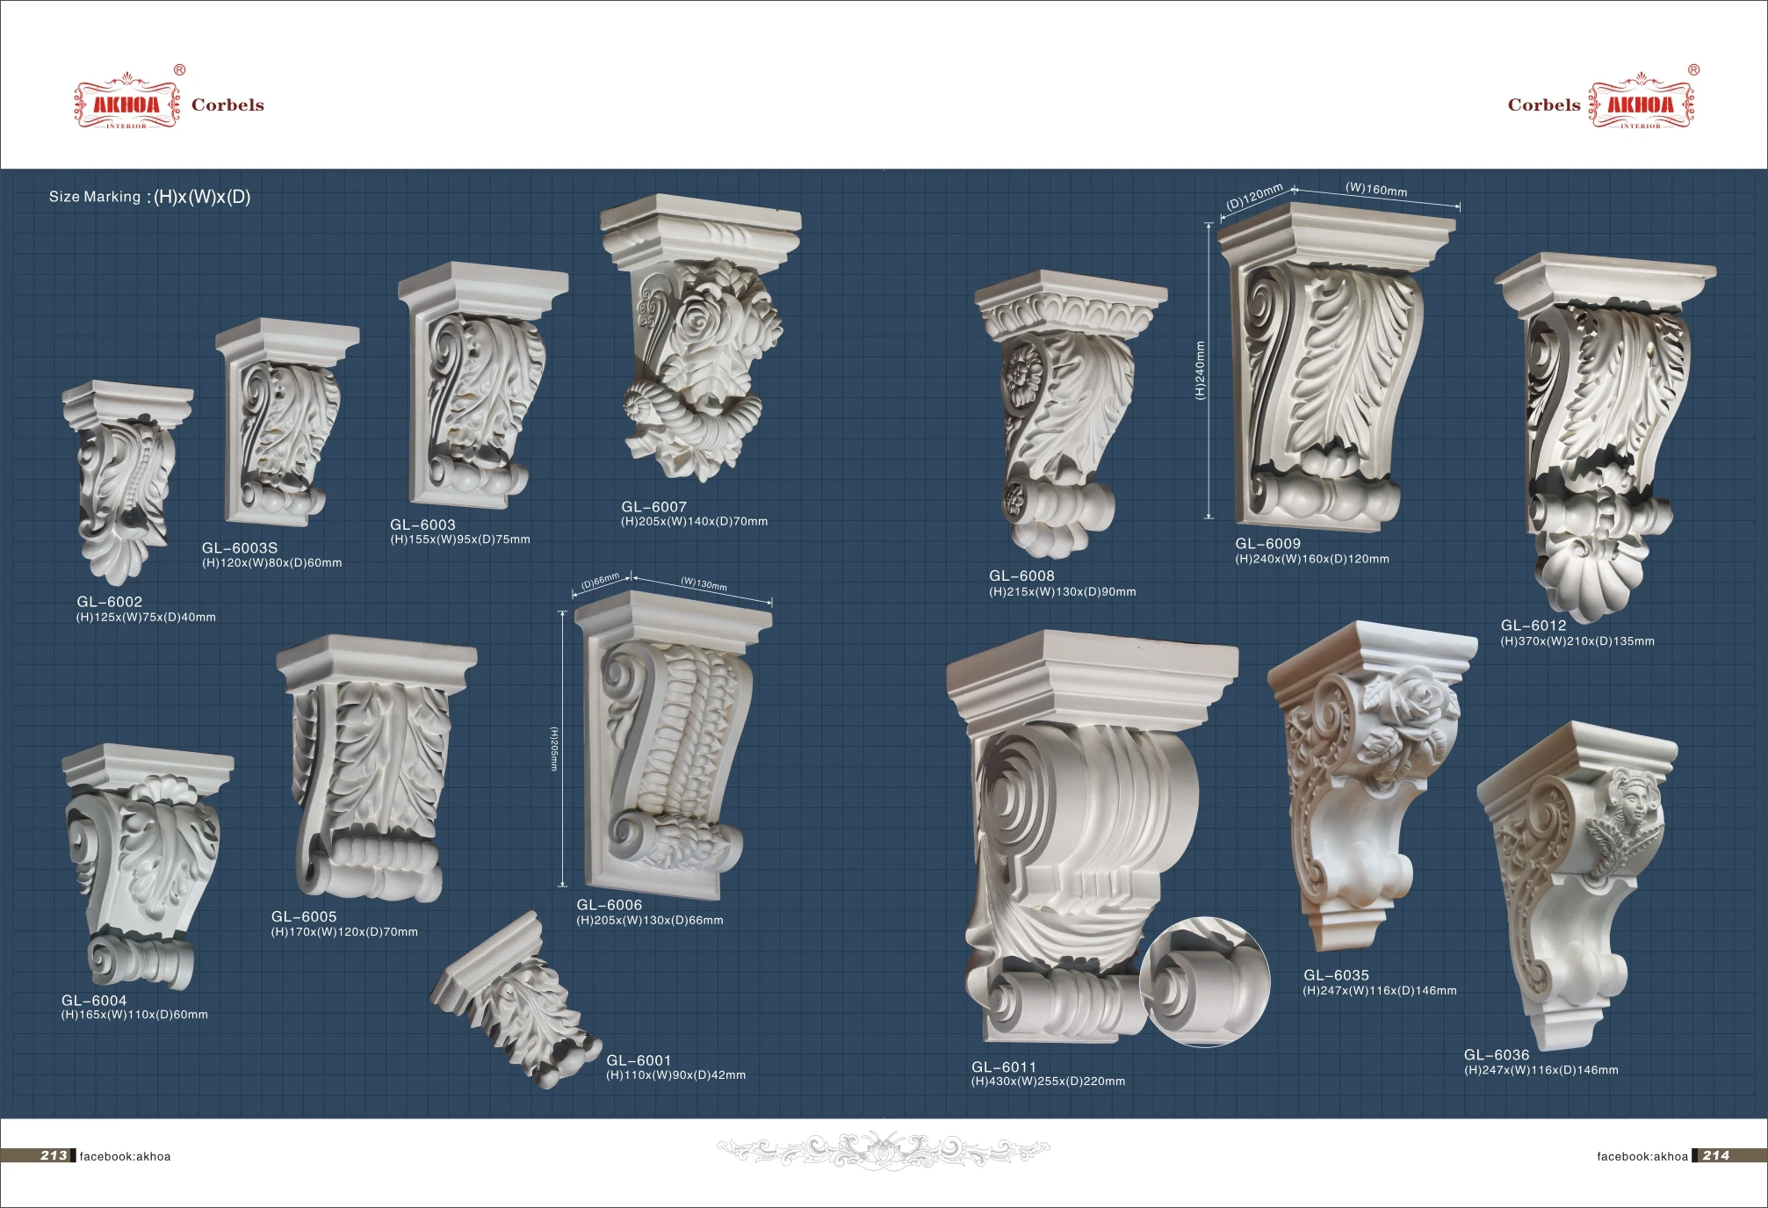Select the GL-6002 corbel image
Screen dimensions: 1768x1208
(x=127, y=482)
